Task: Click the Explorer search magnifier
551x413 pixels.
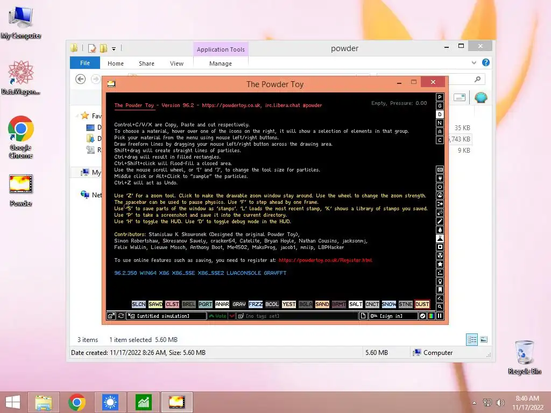Action: [478, 80]
